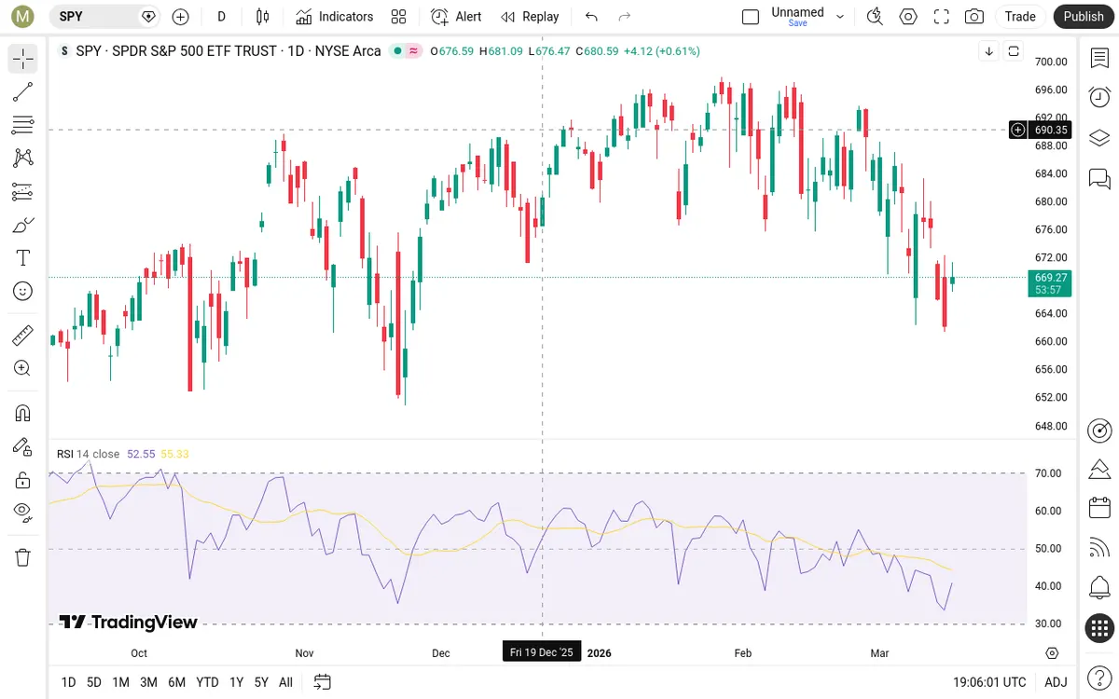Select the zoom in tool
Image resolution: width=1119 pixels, height=699 pixels.
(x=23, y=368)
